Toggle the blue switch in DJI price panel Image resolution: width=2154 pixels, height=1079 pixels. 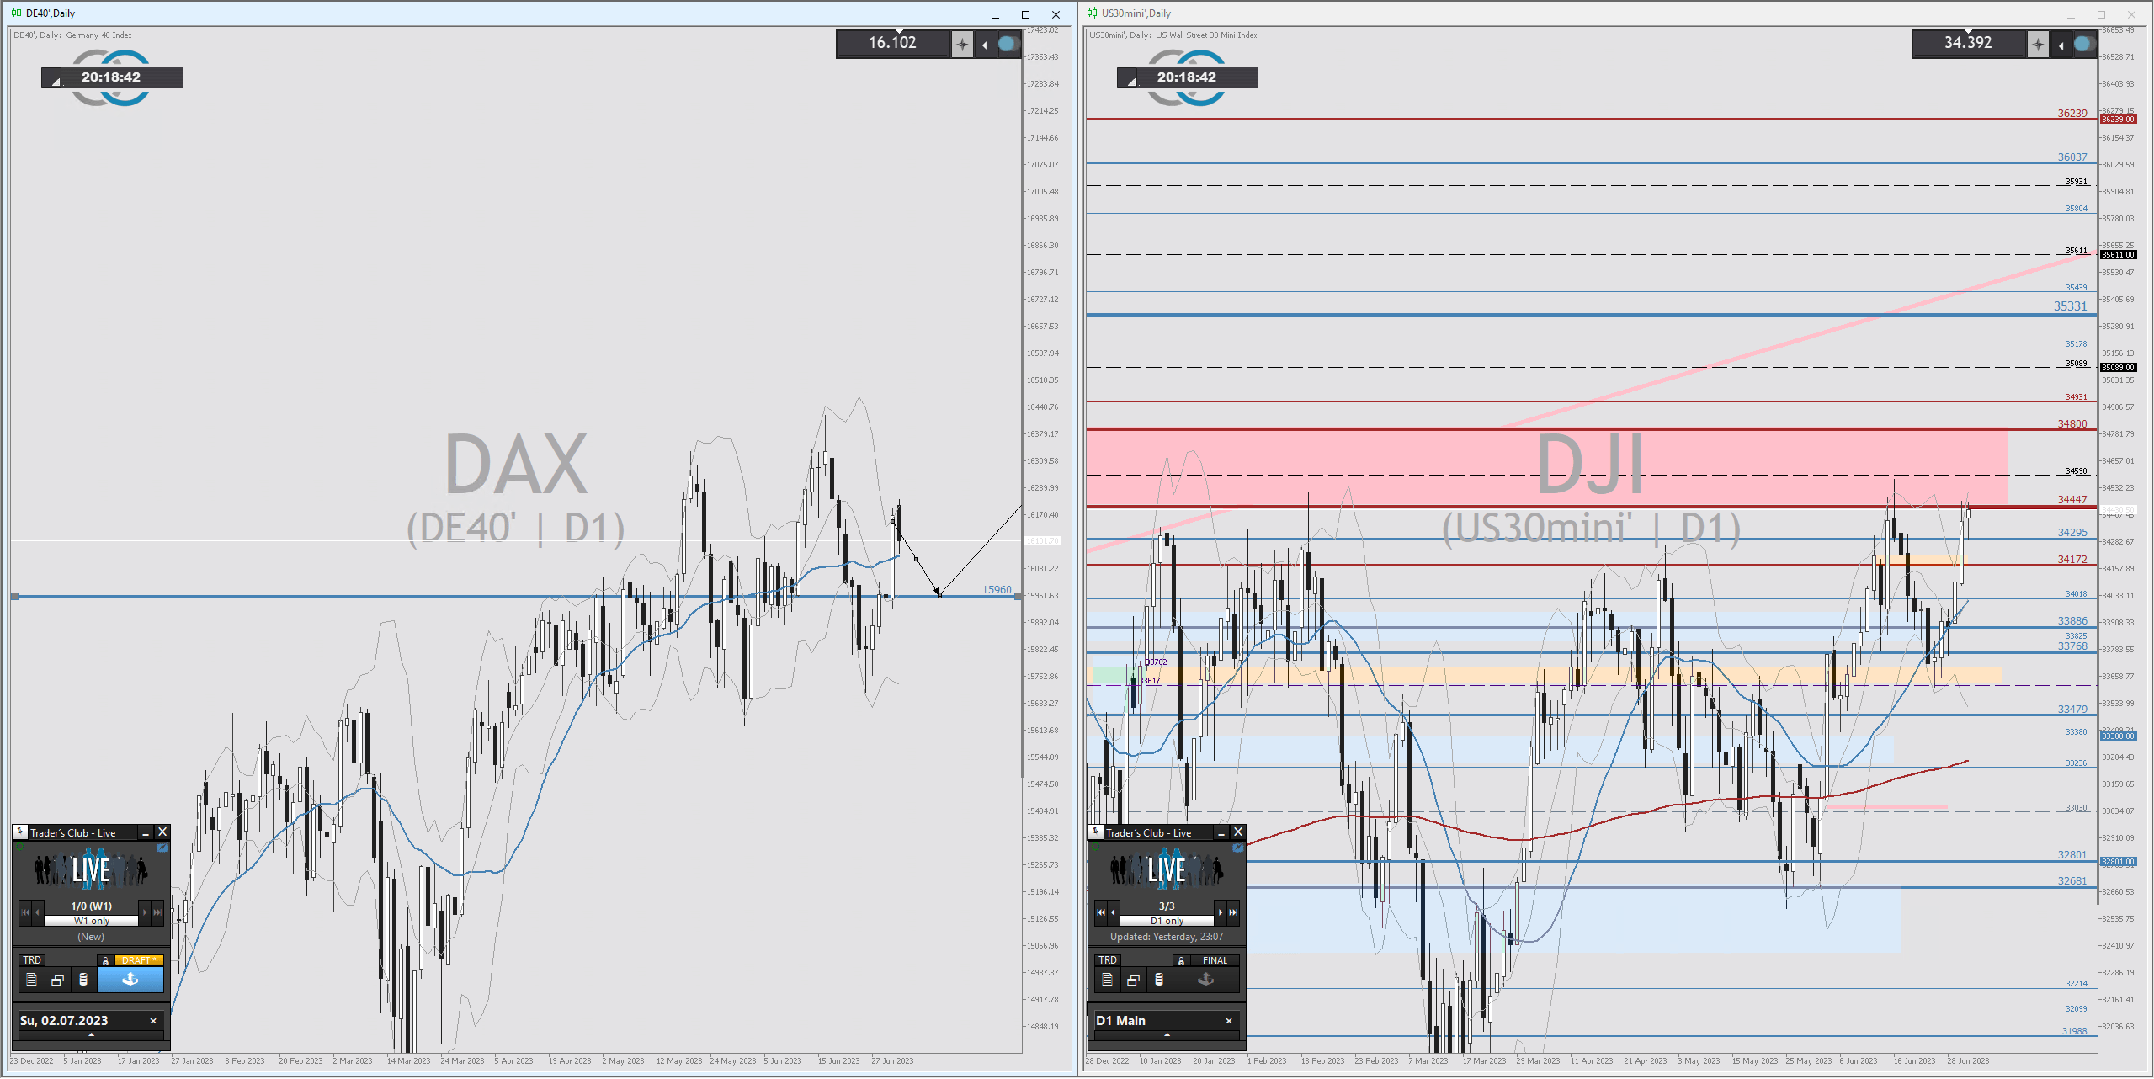click(x=2083, y=44)
